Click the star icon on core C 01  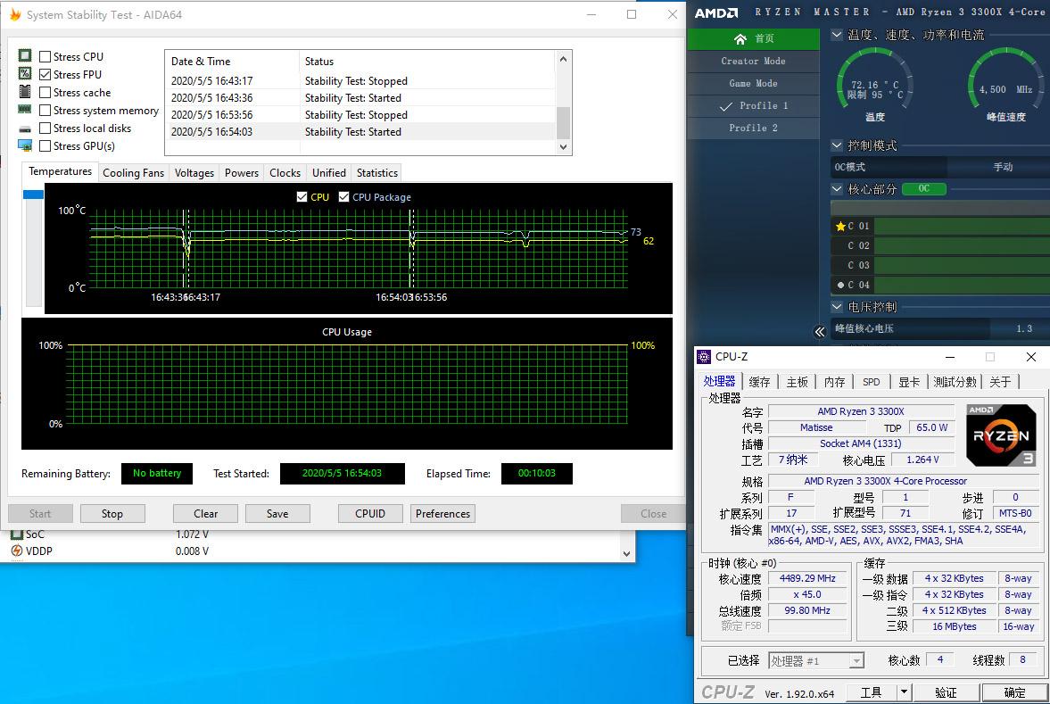pyautogui.click(x=840, y=227)
